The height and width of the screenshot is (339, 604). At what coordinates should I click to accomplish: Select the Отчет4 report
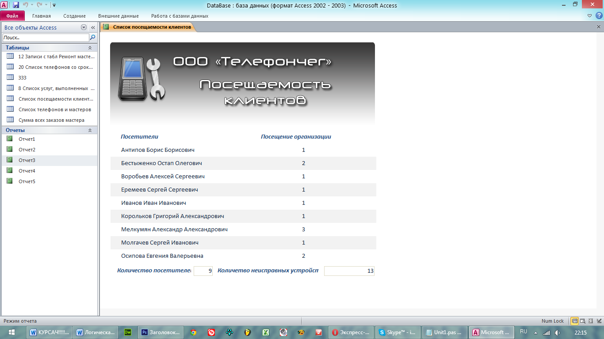coord(49,171)
